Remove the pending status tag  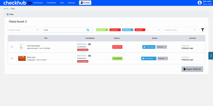[132, 30]
